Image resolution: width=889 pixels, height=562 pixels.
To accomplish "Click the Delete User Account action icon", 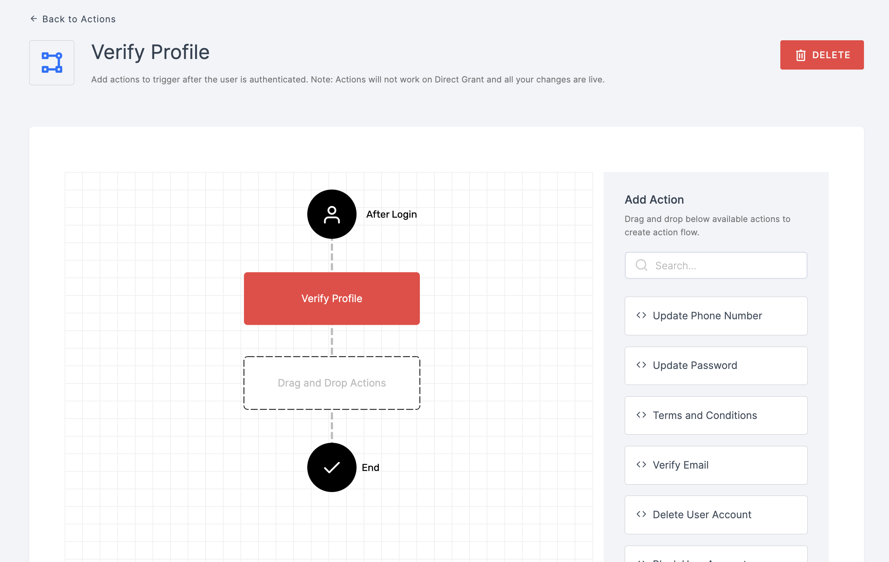I will pyautogui.click(x=642, y=515).
